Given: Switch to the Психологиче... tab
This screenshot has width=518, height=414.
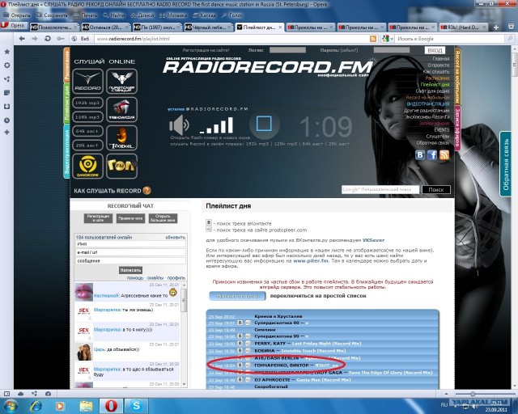Looking at the screenshot, I should 54,27.
